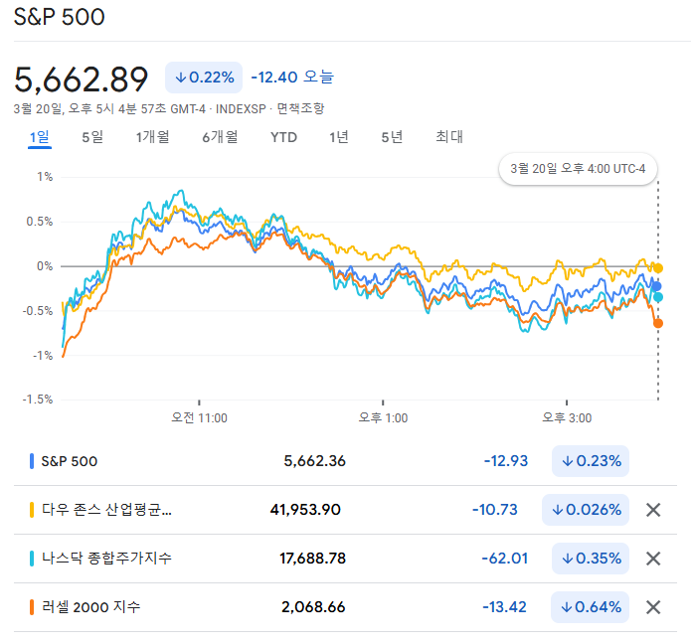Show the 최대 full history range
Viewport: 691px width, 644px height.
pos(449,137)
